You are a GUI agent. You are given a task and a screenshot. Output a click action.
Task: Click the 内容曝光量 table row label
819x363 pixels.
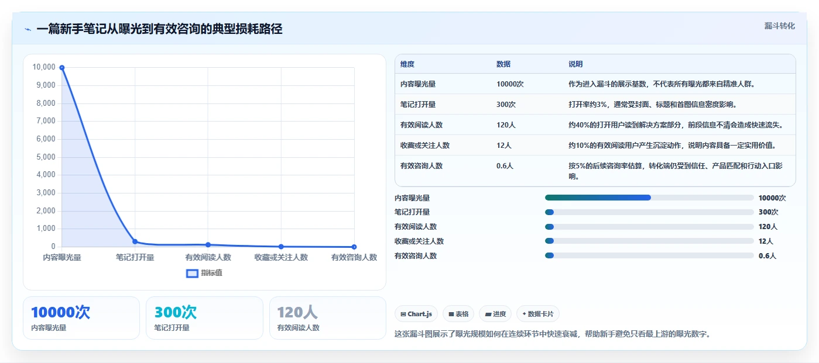pos(418,84)
